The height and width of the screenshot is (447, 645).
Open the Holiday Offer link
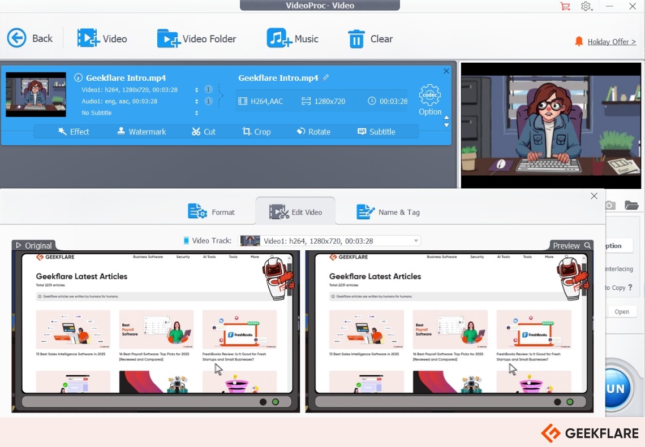[x=612, y=41]
